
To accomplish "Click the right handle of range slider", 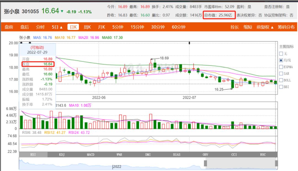I will [x=276, y=163].
